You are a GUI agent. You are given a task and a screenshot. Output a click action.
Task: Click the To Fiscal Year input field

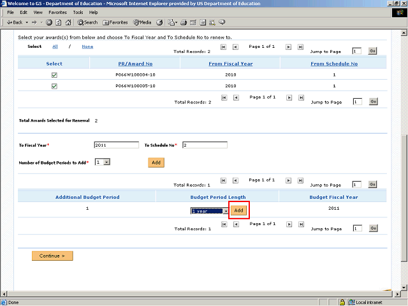tap(116, 145)
